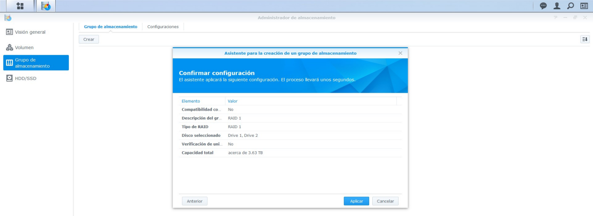
Task: Click the Storage Manager taskbar icon
Action: click(x=46, y=6)
